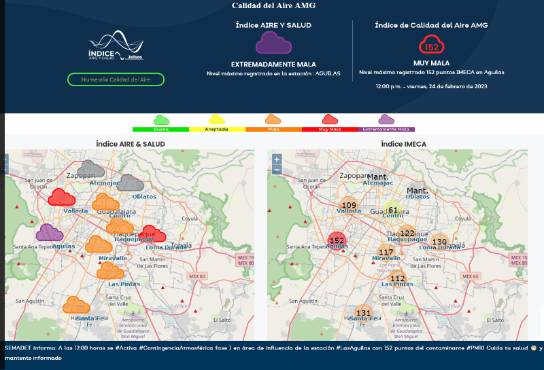
Task: Zoom in on the Índice IMECA map
Action: (x=276, y=159)
